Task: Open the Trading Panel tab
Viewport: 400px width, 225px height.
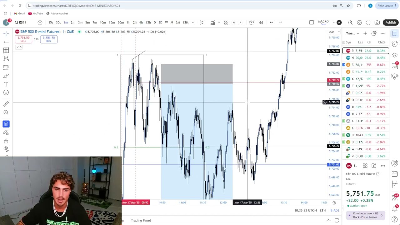Action: pyautogui.click(x=141, y=221)
